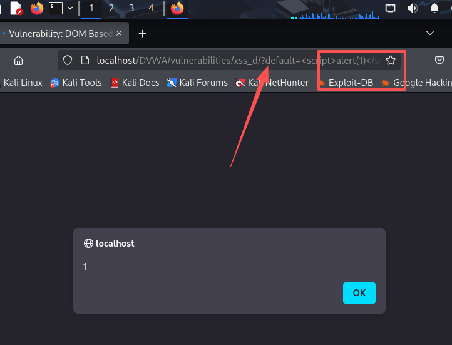Switch to workspace 4

151,8
